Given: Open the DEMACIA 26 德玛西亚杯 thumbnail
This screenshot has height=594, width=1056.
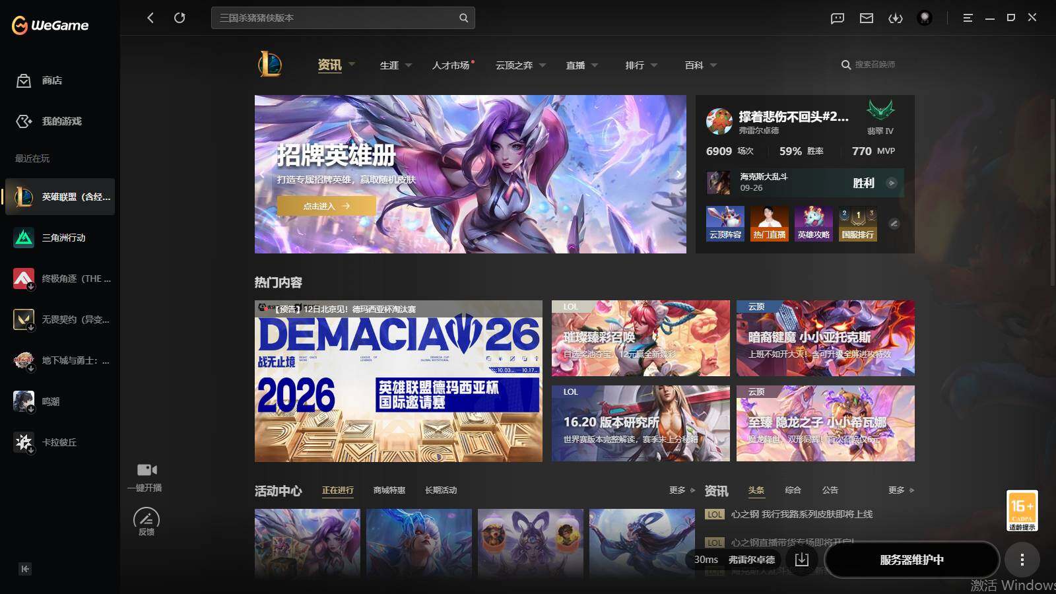Looking at the screenshot, I should (x=399, y=381).
